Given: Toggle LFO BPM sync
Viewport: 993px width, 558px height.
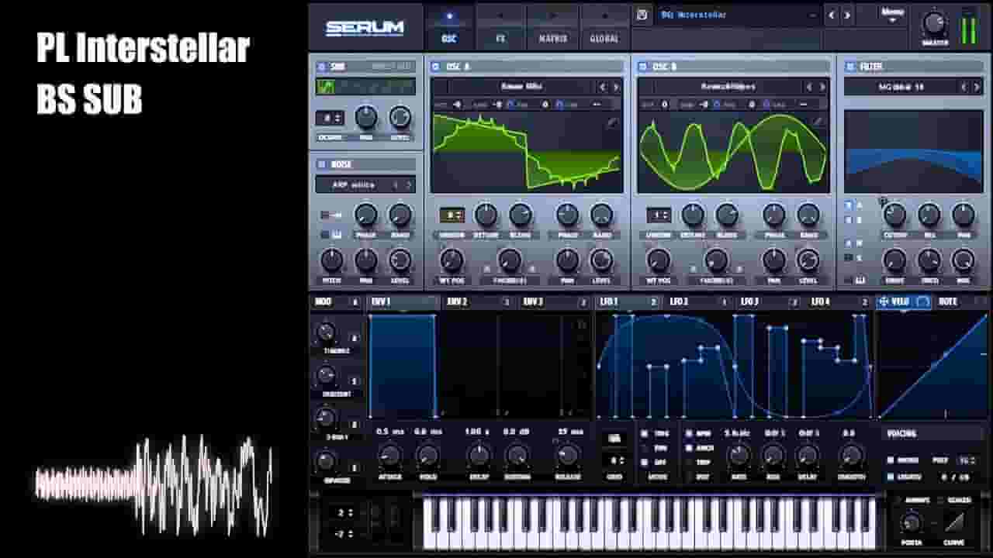Looking at the screenshot, I should [688, 434].
